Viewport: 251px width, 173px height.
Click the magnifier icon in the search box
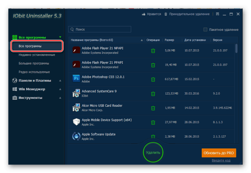coord(72,29)
